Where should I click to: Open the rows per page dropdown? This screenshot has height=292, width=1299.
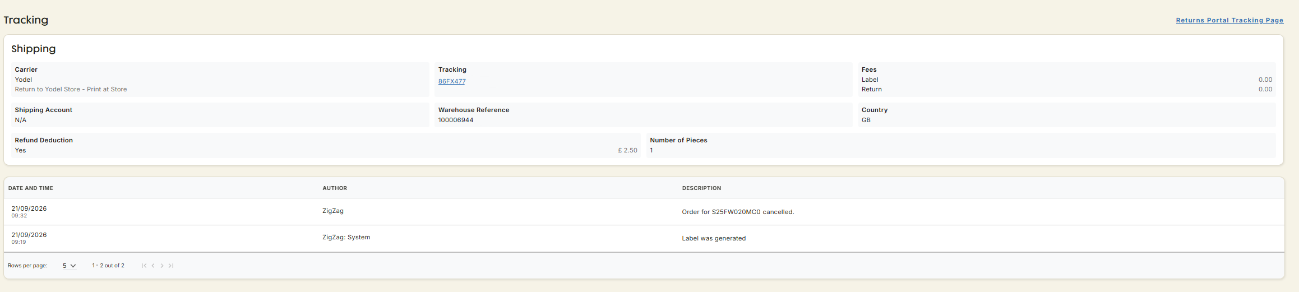tap(69, 266)
